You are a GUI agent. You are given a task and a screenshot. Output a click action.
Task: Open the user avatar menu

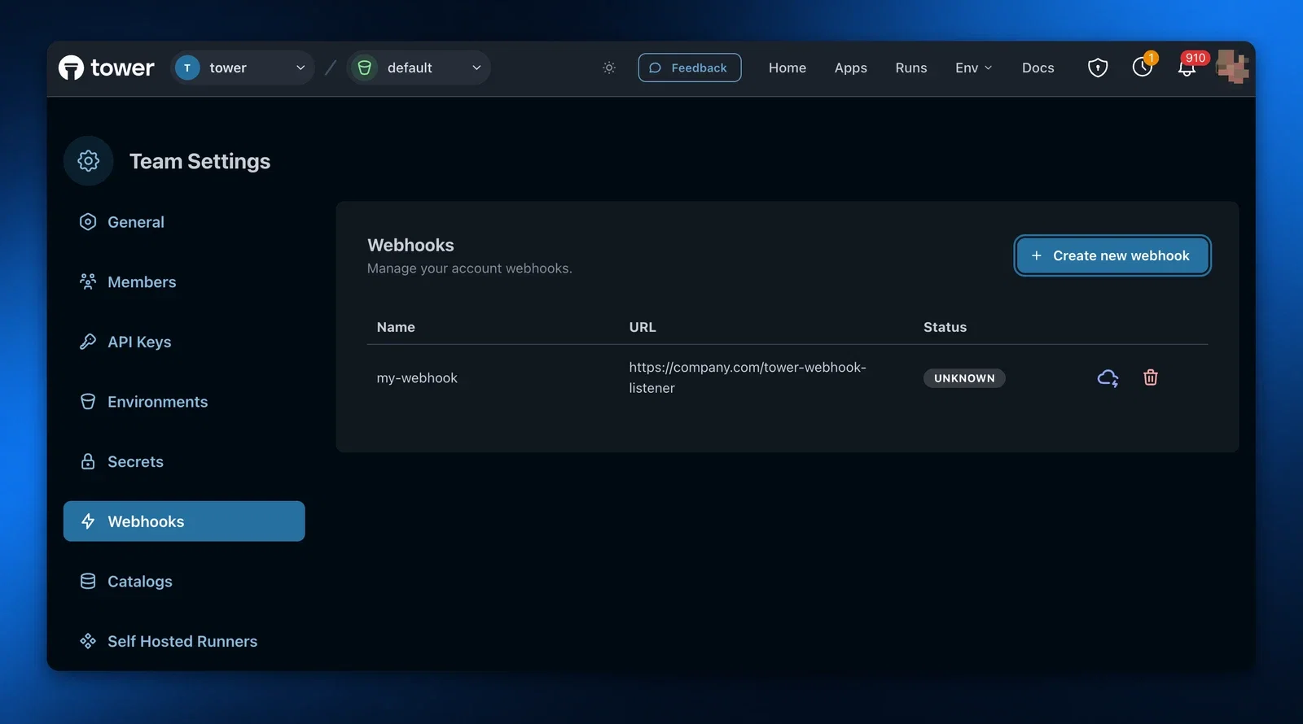point(1232,68)
